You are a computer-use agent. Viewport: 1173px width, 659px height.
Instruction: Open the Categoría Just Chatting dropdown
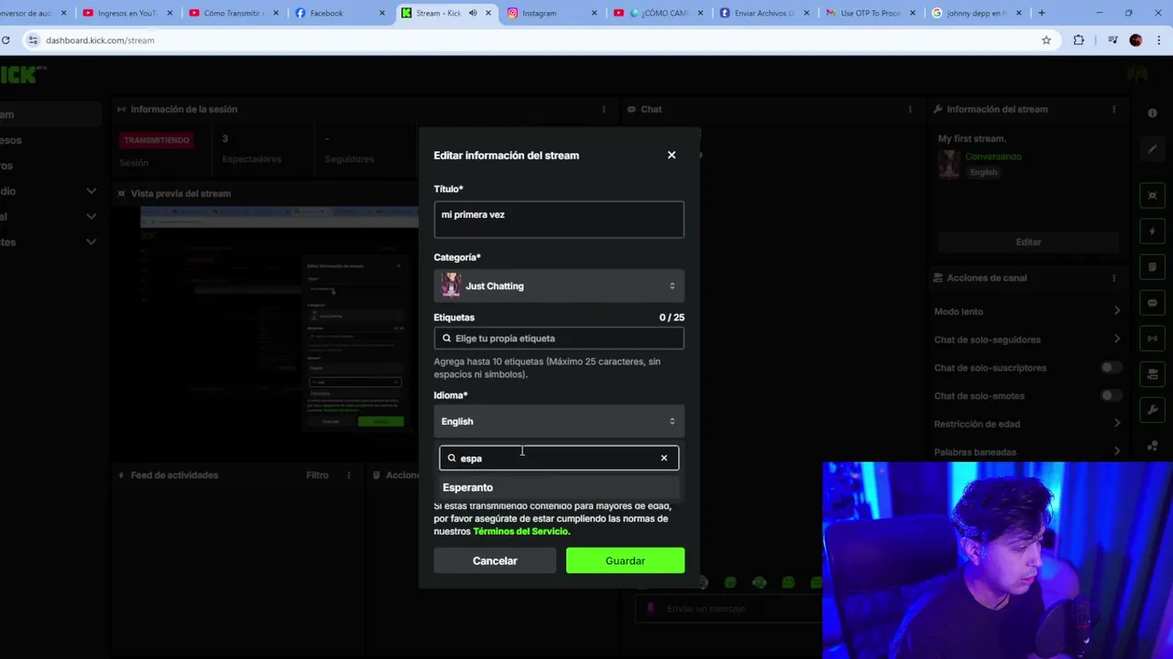559,286
